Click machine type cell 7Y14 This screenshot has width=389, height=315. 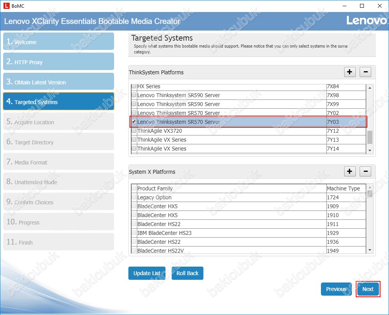pos(346,149)
